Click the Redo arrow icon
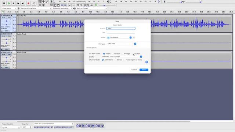 (x=73, y=5)
